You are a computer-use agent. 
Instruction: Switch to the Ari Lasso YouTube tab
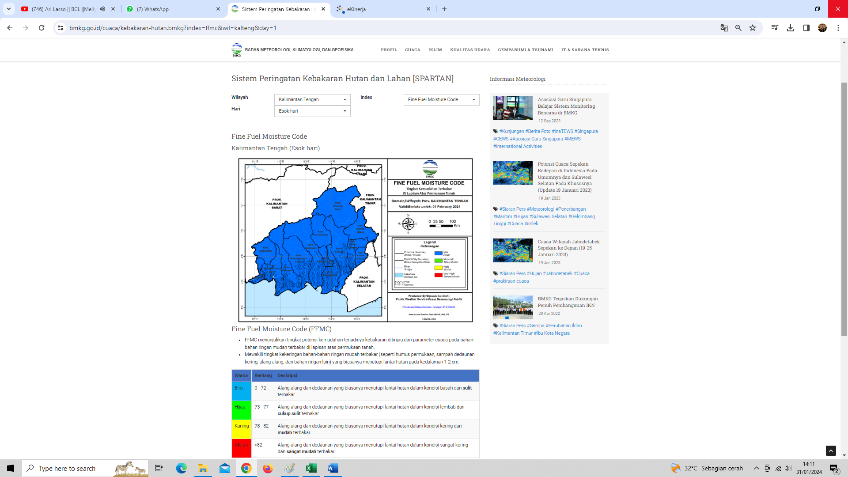[x=64, y=9]
